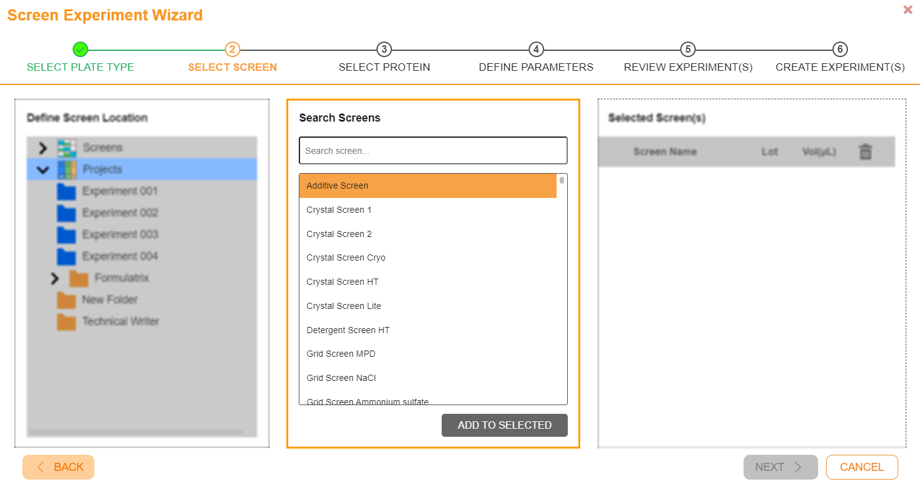Expand the Screens tree node
Viewport: 920px width, 492px height.
43,147
